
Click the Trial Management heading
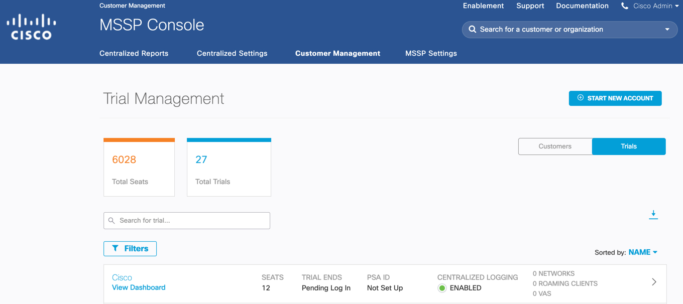point(164,98)
